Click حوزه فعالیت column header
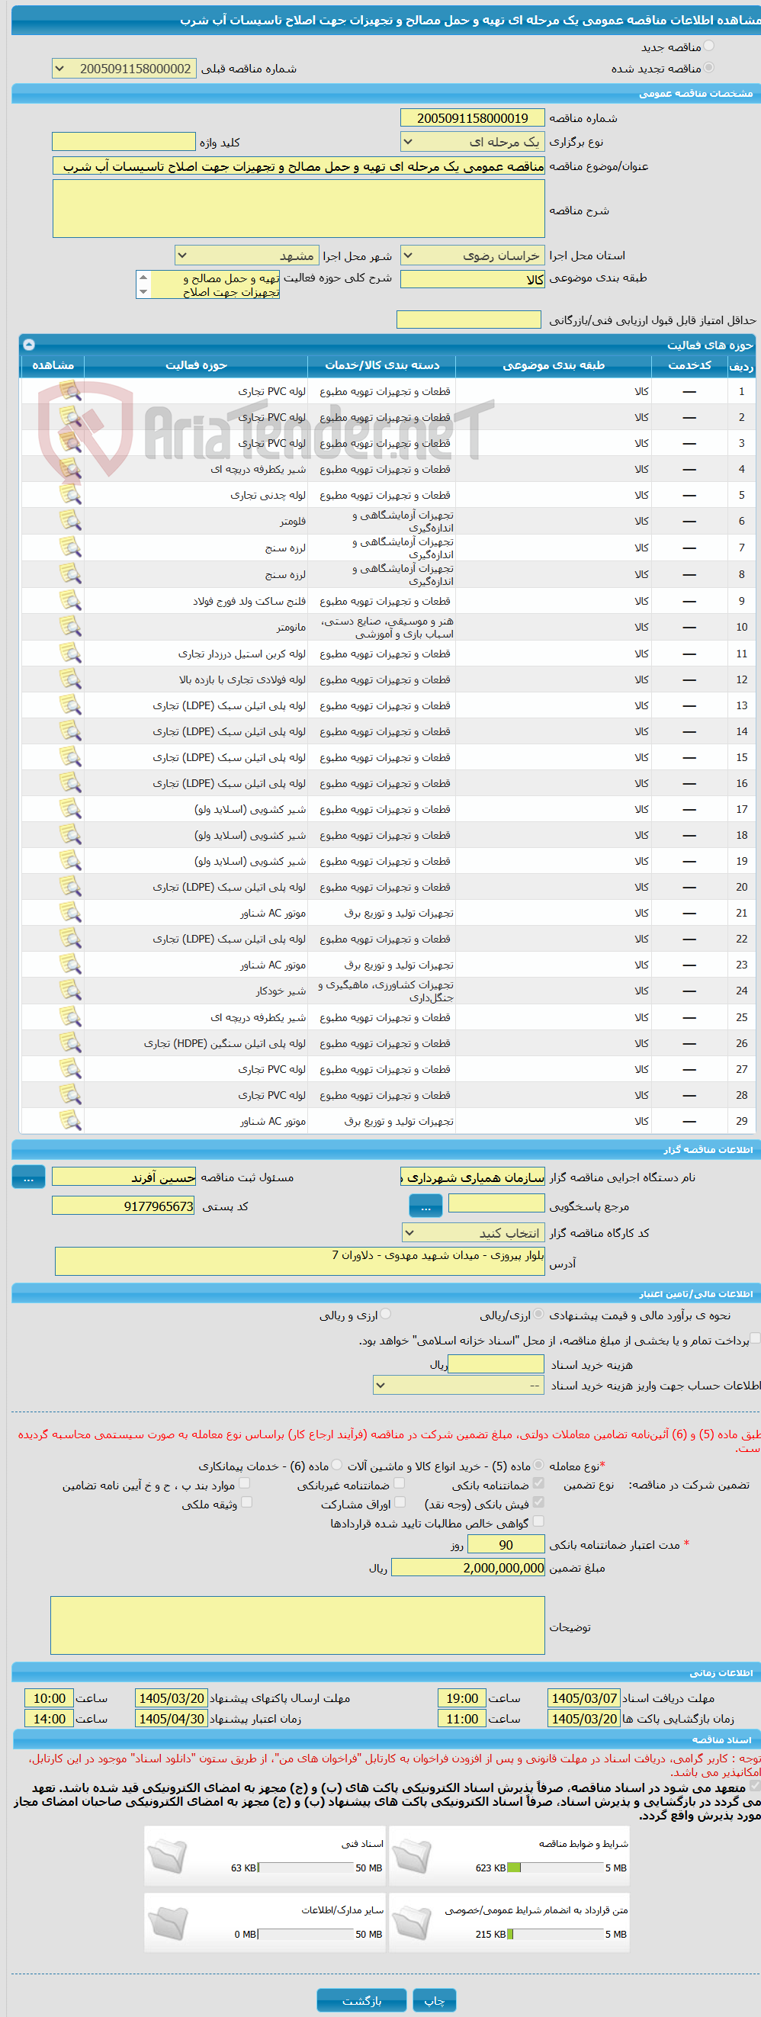The width and height of the screenshot is (761, 2017). [196, 366]
